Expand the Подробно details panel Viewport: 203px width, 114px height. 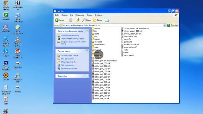87,76
